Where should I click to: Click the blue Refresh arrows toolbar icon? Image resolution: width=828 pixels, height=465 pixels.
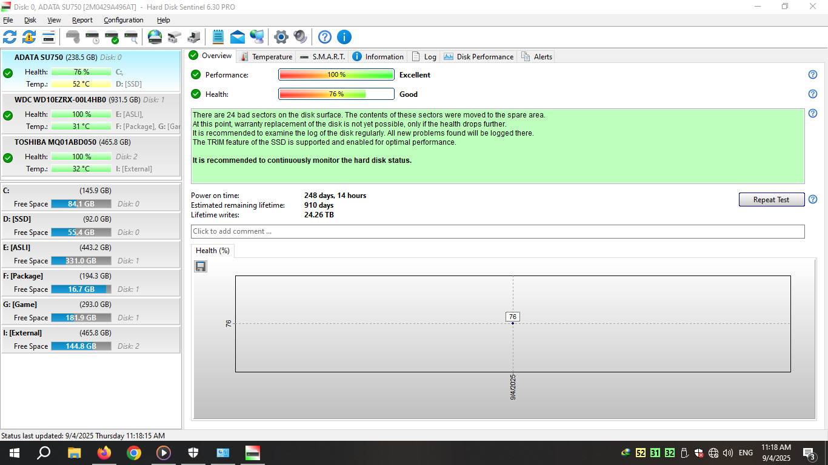(10, 37)
